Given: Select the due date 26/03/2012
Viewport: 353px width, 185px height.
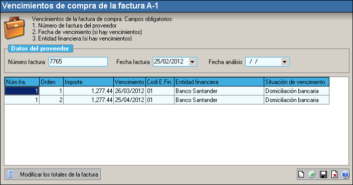Looking at the screenshot, I should 130,91.
